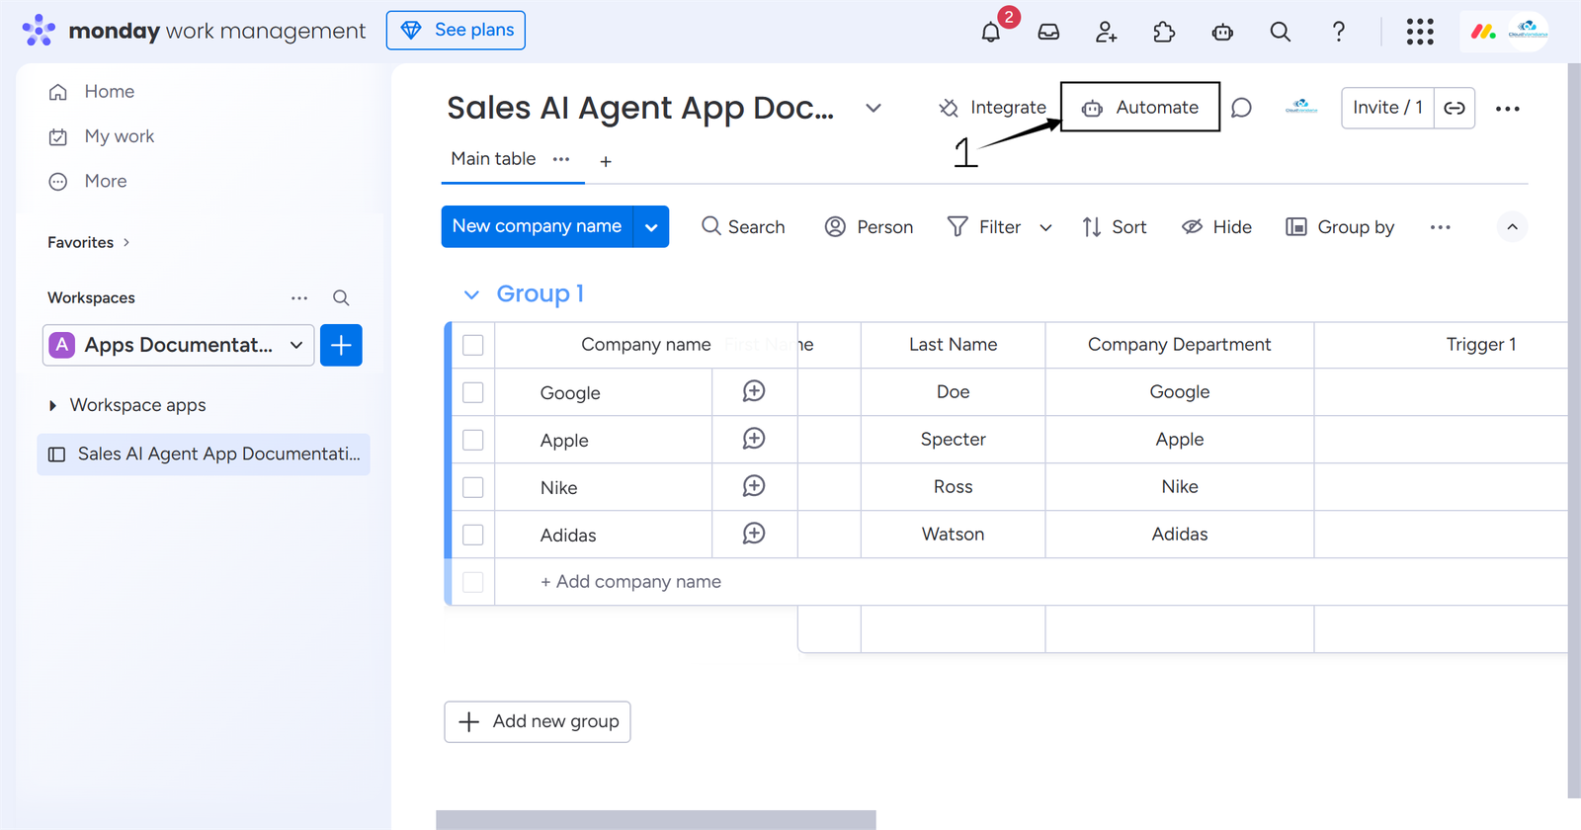This screenshot has height=830, width=1581.
Task: Check the Apple row checkbox
Action: 473,440
